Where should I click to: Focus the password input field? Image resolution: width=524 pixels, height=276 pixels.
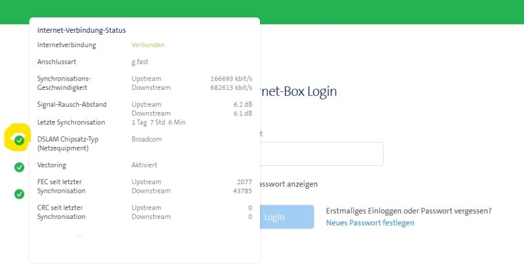point(321,153)
